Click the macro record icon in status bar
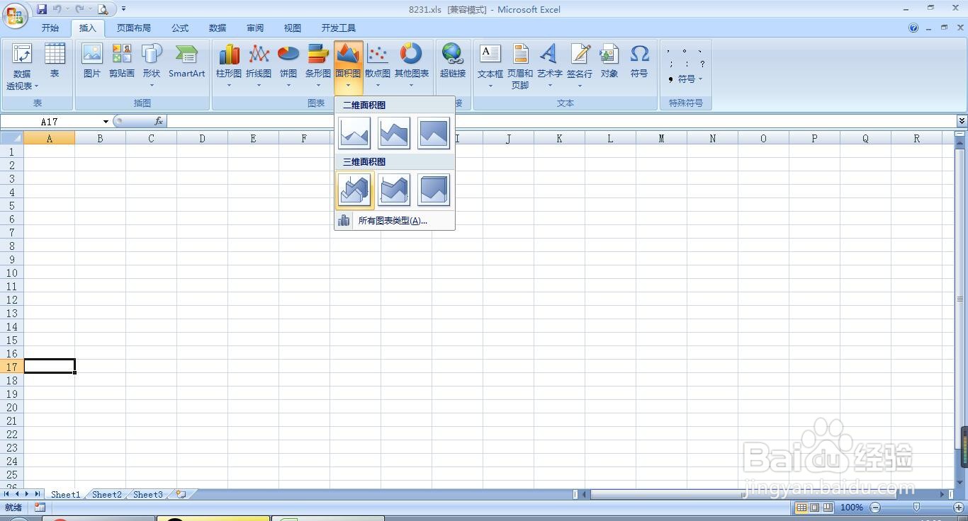 click(40, 508)
